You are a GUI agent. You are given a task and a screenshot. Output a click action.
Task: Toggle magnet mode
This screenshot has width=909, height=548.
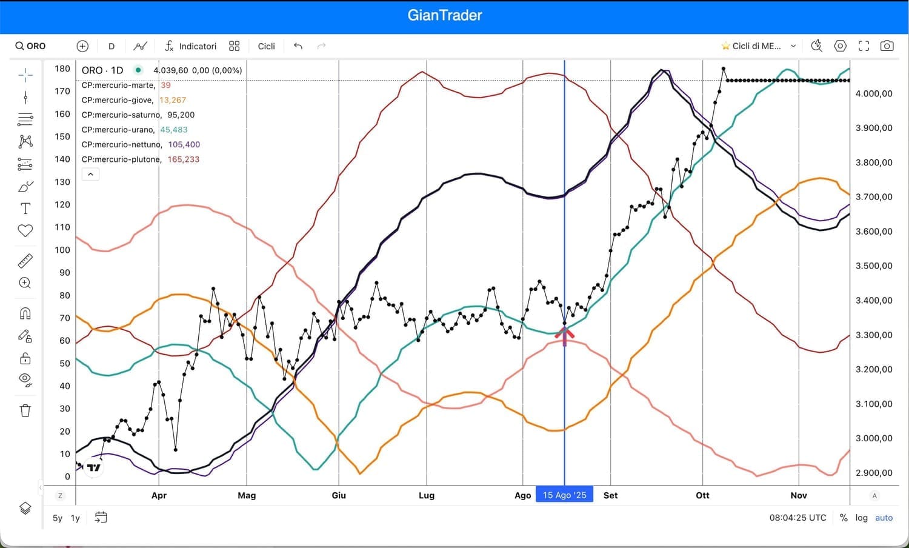(25, 313)
